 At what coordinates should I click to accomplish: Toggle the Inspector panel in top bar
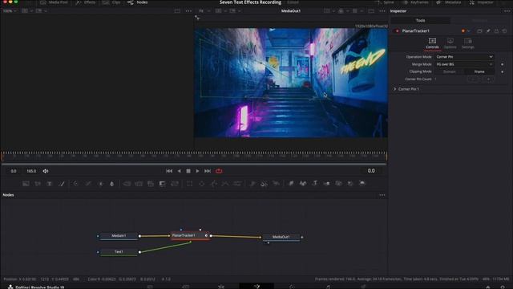pos(481,2)
